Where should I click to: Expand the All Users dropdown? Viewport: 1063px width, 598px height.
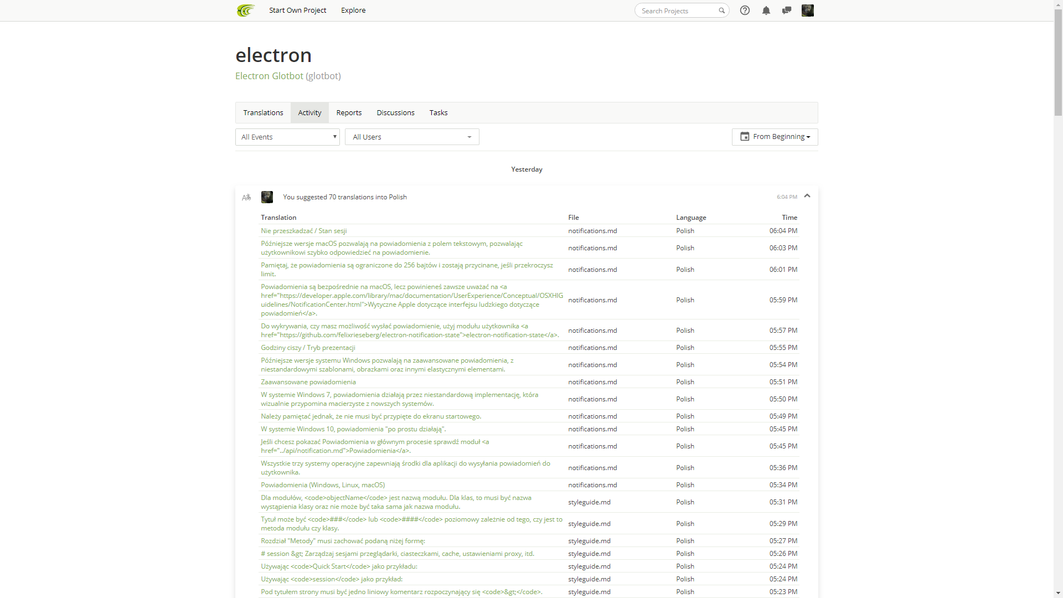coord(412,137)
